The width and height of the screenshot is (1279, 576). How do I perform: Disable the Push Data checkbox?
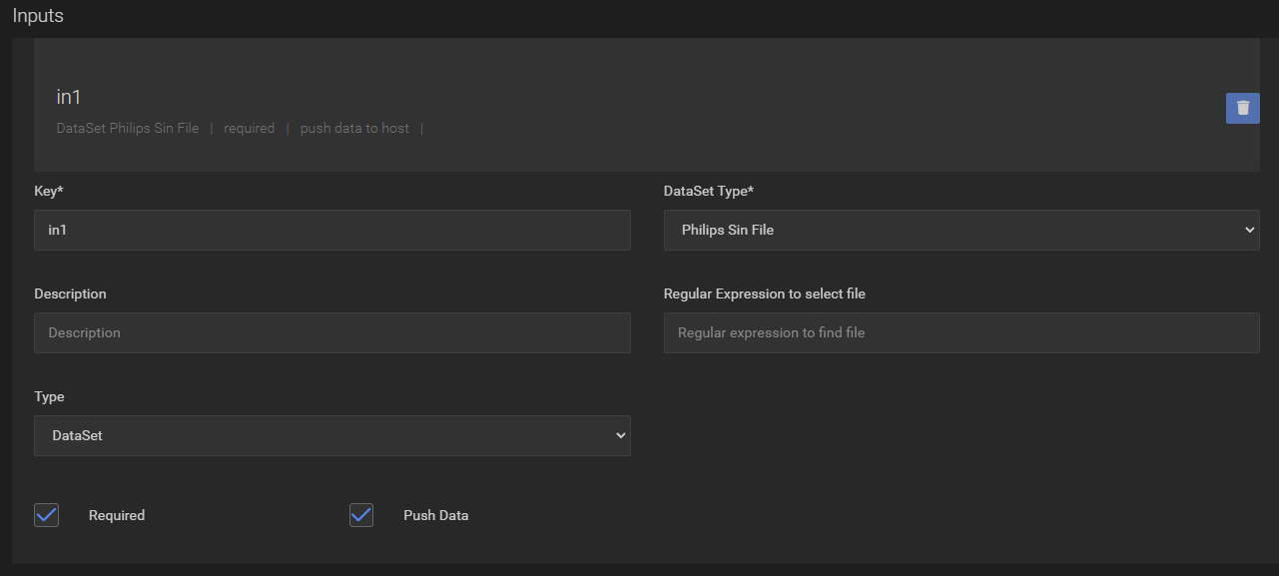[360, 514]
